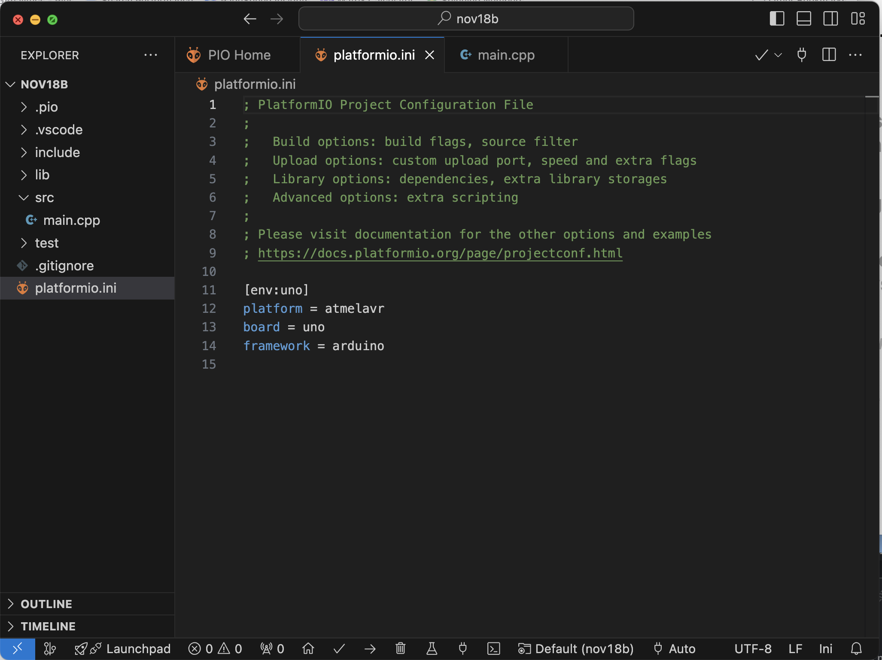882x660 pixels.
Task: Expand the OUTLINE section
Action: 46,604
